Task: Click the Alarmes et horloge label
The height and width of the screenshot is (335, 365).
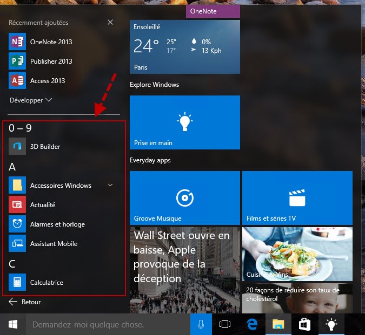Action: coord(57,224)
